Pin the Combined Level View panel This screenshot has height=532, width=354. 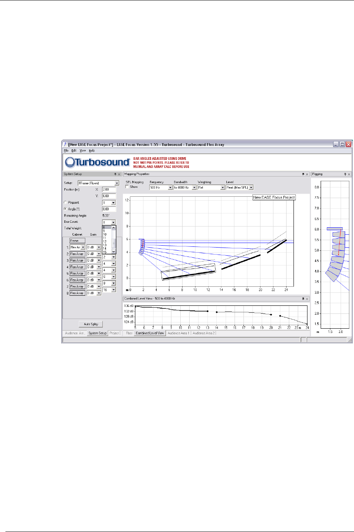click(303, 299)
